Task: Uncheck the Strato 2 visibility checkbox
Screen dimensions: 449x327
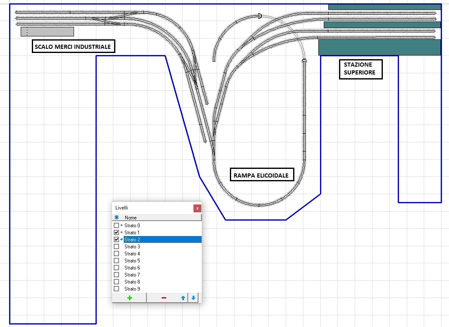Action: 116,240
